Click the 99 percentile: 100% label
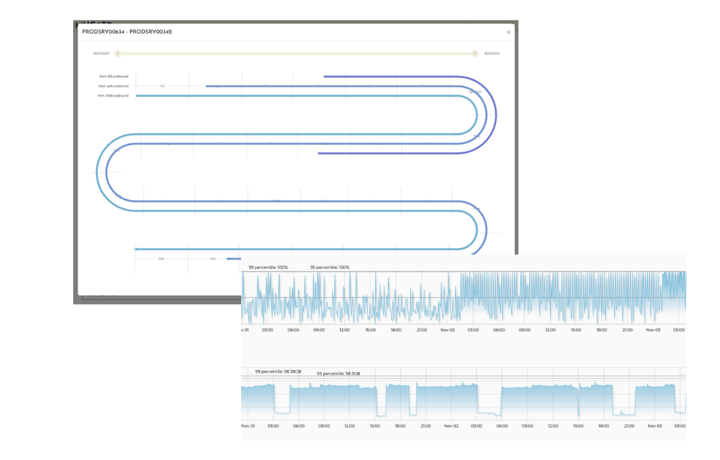Viewport: 720px width, 460px height. [268, 267]
